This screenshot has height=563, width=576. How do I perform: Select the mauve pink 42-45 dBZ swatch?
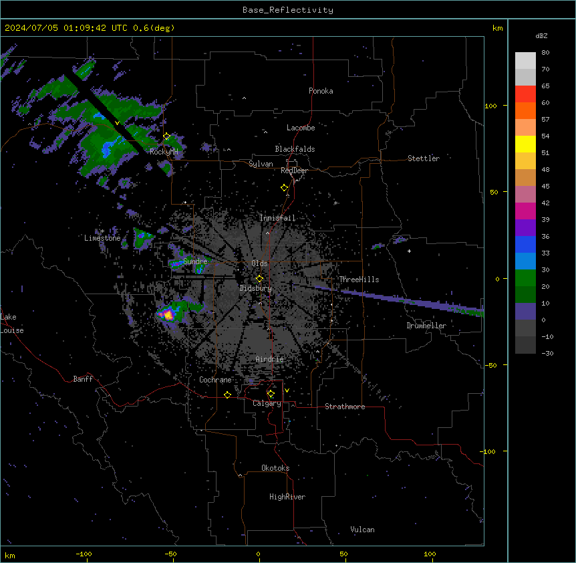point(525,194)
